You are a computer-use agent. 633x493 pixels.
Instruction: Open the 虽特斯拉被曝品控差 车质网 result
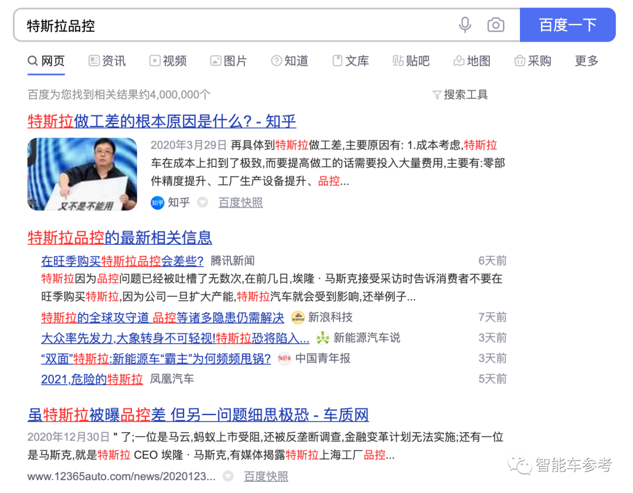tap(198, 415)
